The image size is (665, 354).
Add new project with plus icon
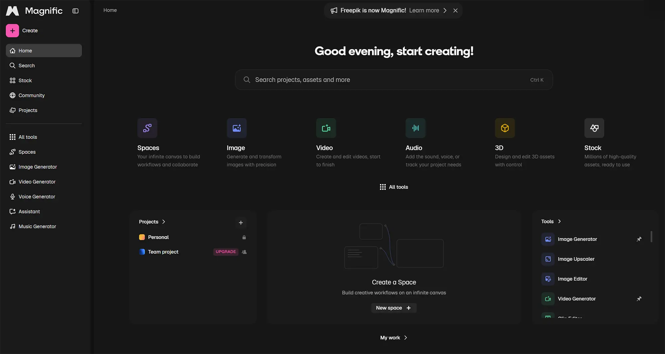point(241,223)
